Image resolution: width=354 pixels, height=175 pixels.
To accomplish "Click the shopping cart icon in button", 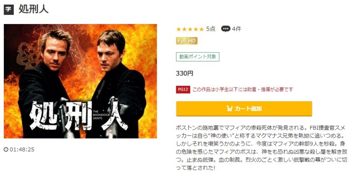I will 229,109.
